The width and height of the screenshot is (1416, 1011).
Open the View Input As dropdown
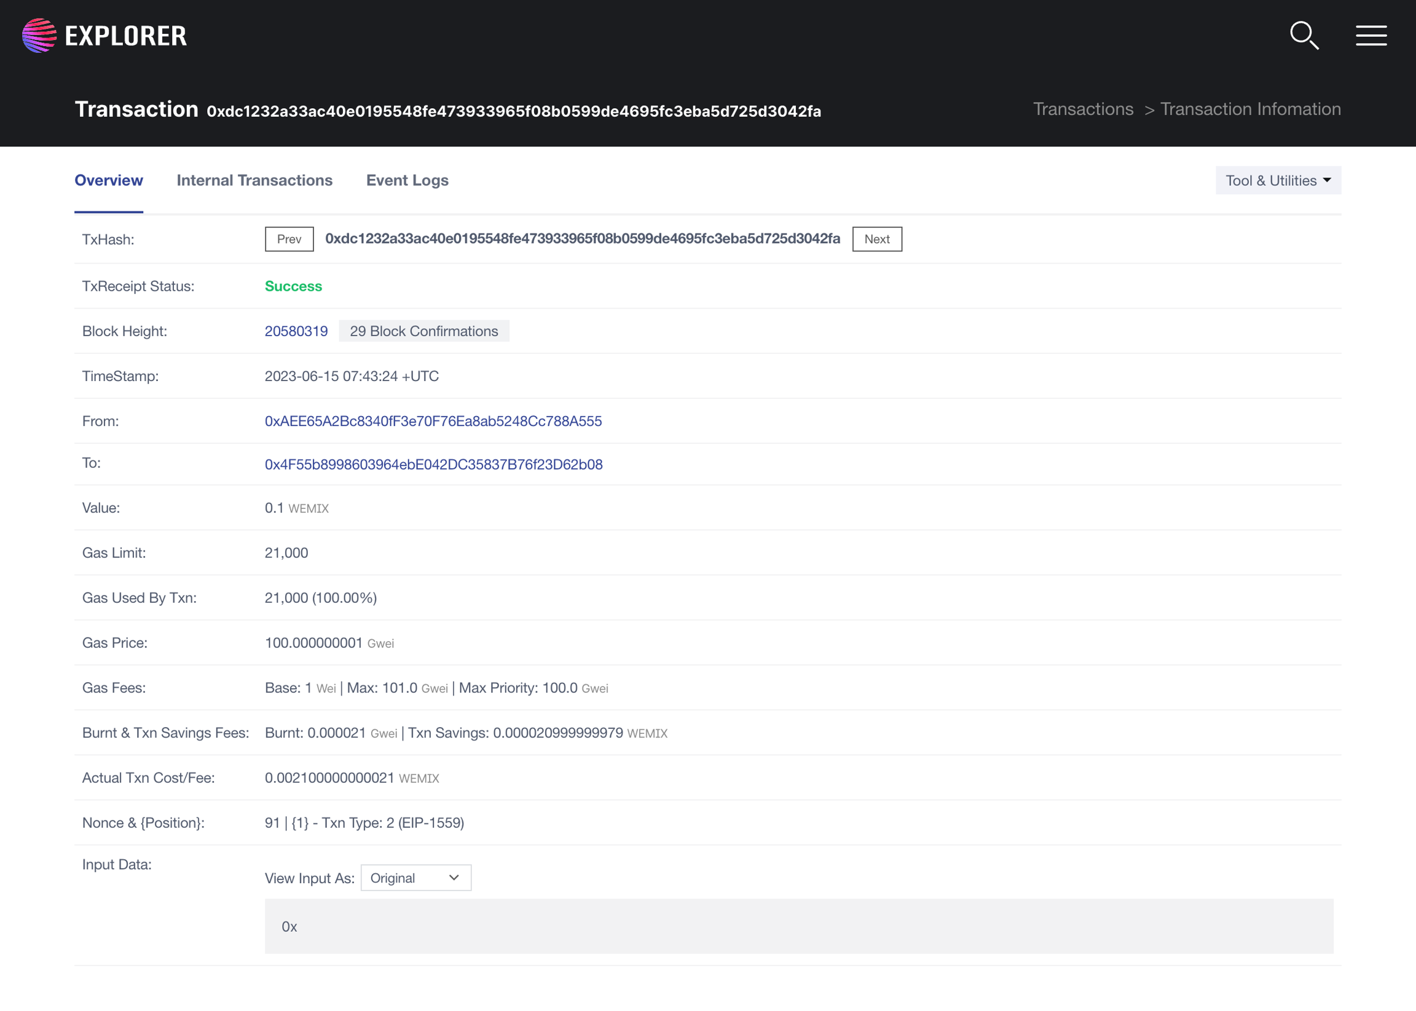tap(415, 878)
